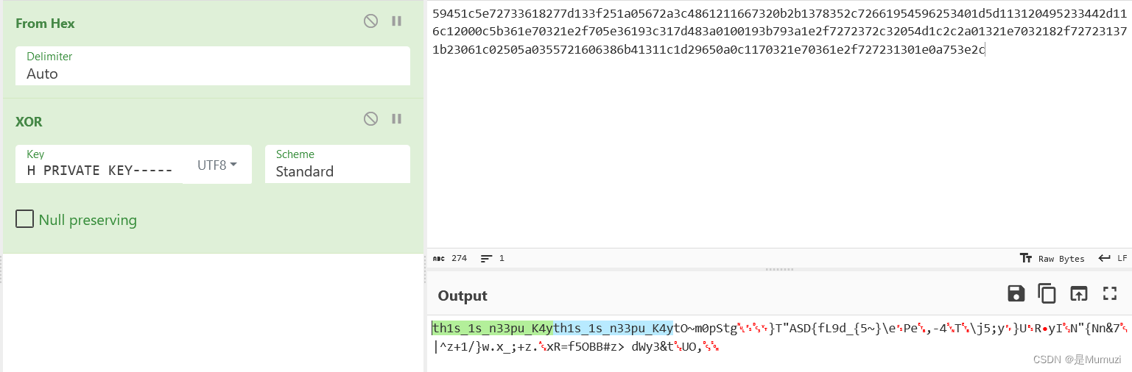Click the blue highlighted th1s_1s_n33pu_K4y output text
This screenshot has width=1132, height=372.
pos(613,328)
